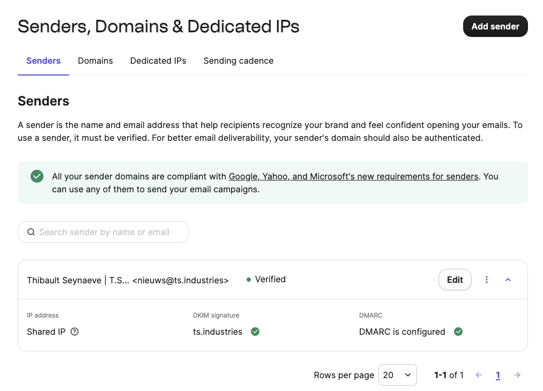Go to previous page arrow
The height and width of the screenshot is (391, 543).
479,375
